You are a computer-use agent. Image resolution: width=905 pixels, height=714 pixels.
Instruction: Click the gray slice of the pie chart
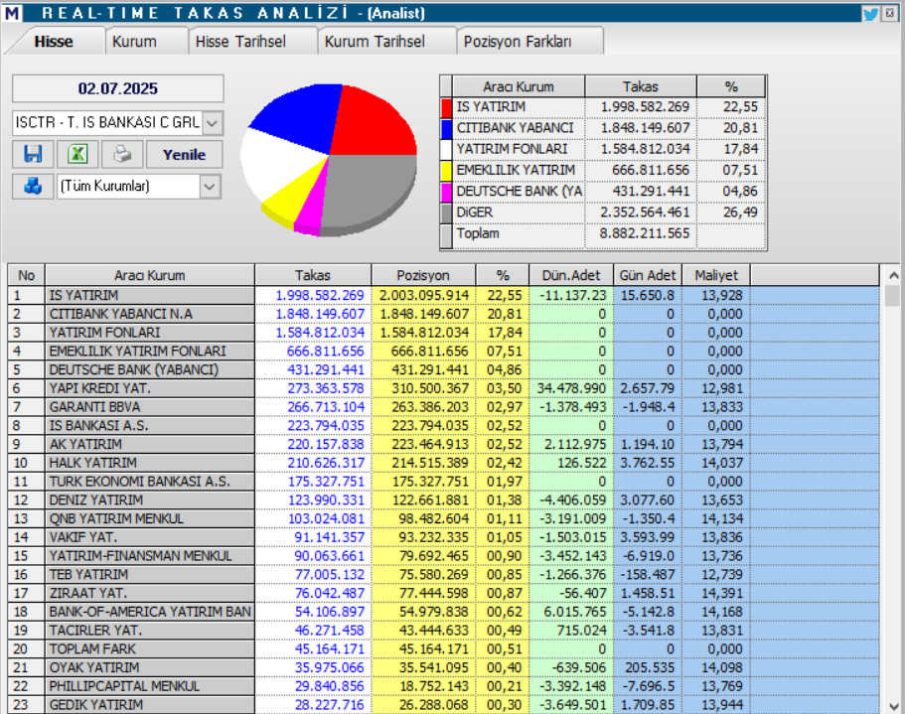click(x=370, y=191)
